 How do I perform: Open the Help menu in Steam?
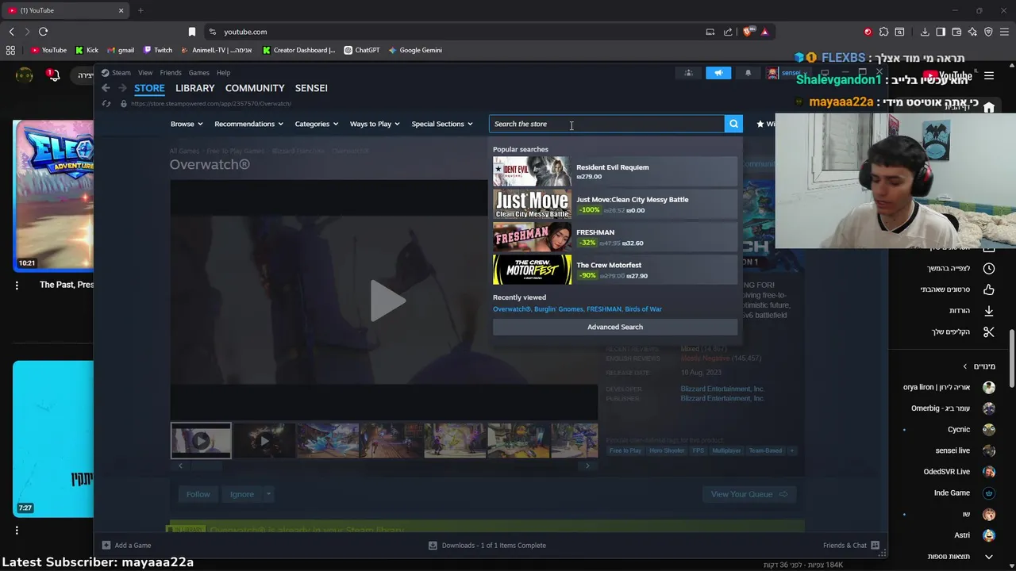(x=224, y=73)
